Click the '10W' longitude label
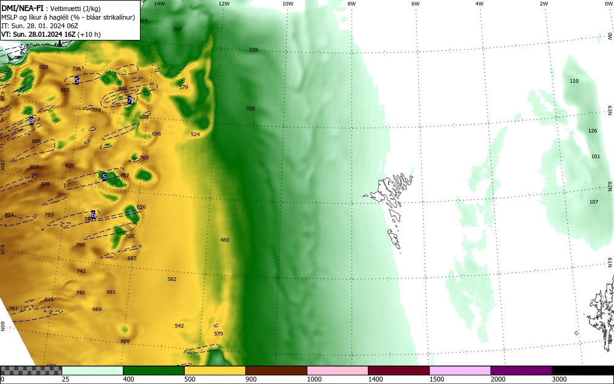614x384 pixels. [x=288, y=4]
